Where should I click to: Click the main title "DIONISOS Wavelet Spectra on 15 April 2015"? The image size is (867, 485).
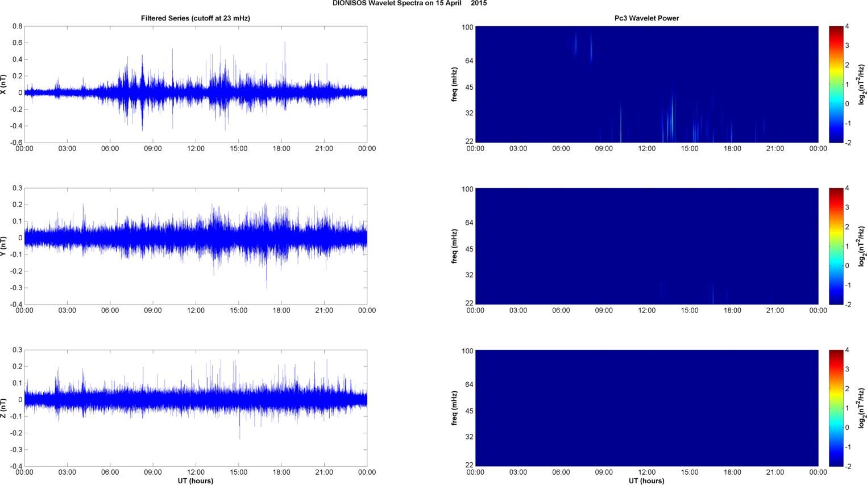tap(409, 3)
